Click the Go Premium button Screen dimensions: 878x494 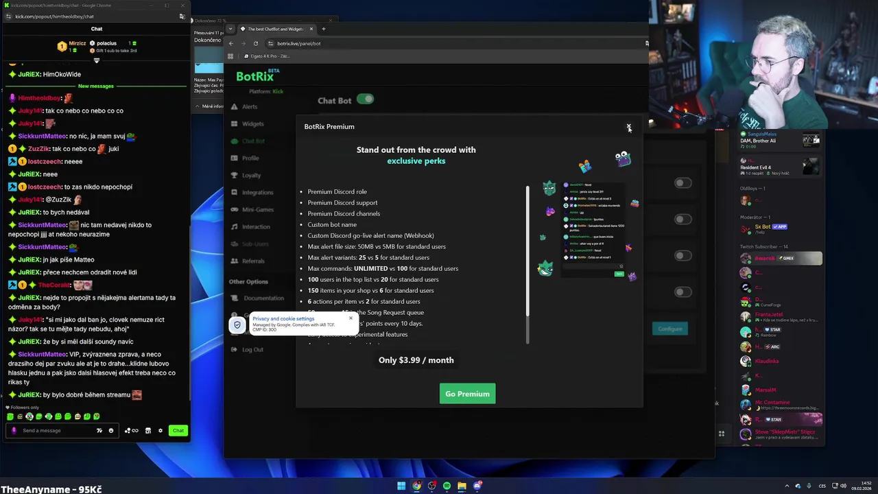coord(467,394)
